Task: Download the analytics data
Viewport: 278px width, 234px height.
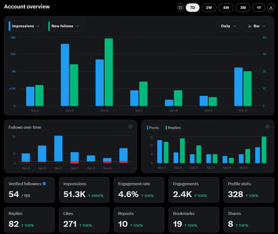Action: click(x=271, y=8)
